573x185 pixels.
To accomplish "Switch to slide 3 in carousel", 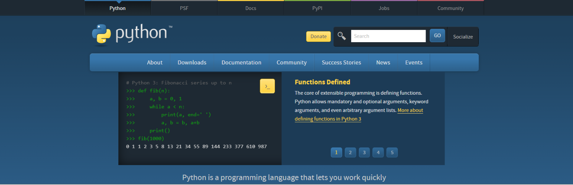I will pos(364,152).
